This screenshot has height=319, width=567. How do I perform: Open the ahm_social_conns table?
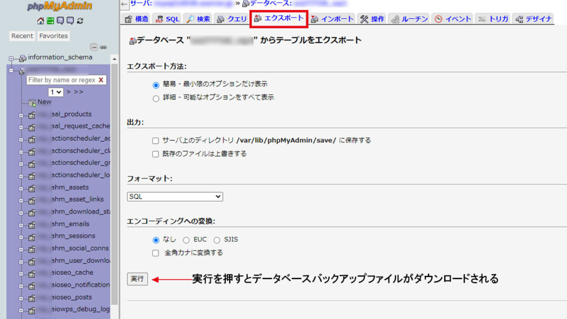pyautogui.click(x=80, y=248)
